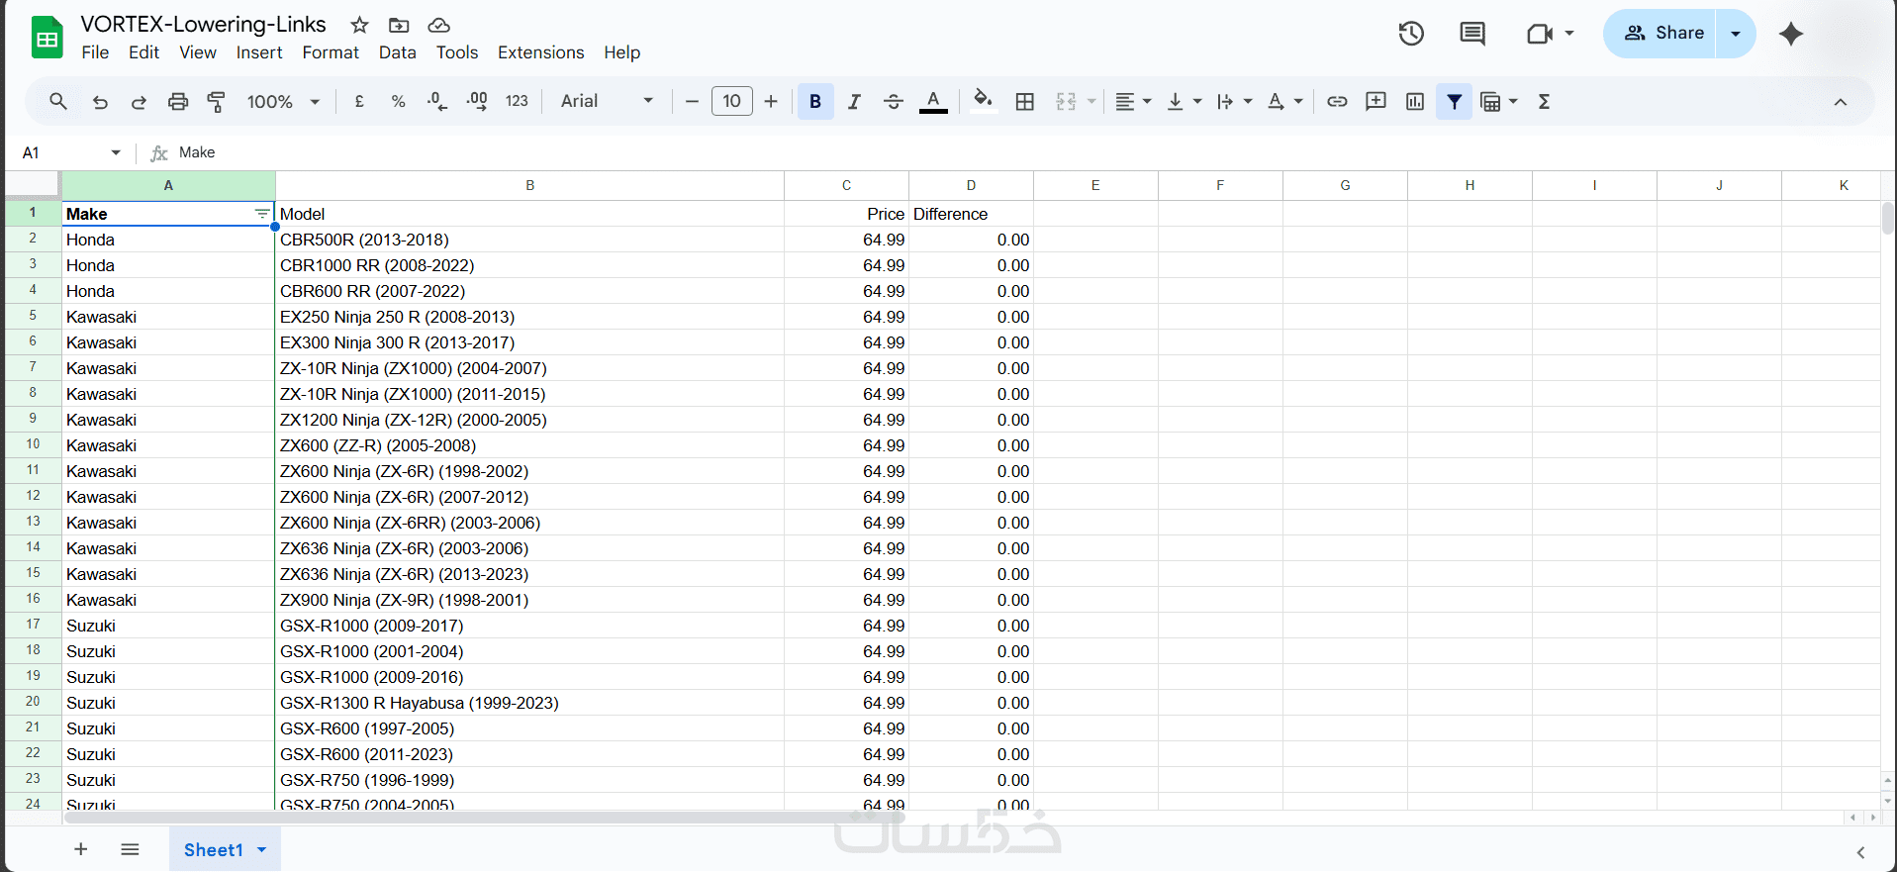This screenshot has height=872, width=1897.
Task: Undo the last action
Action: coord(100,101)
